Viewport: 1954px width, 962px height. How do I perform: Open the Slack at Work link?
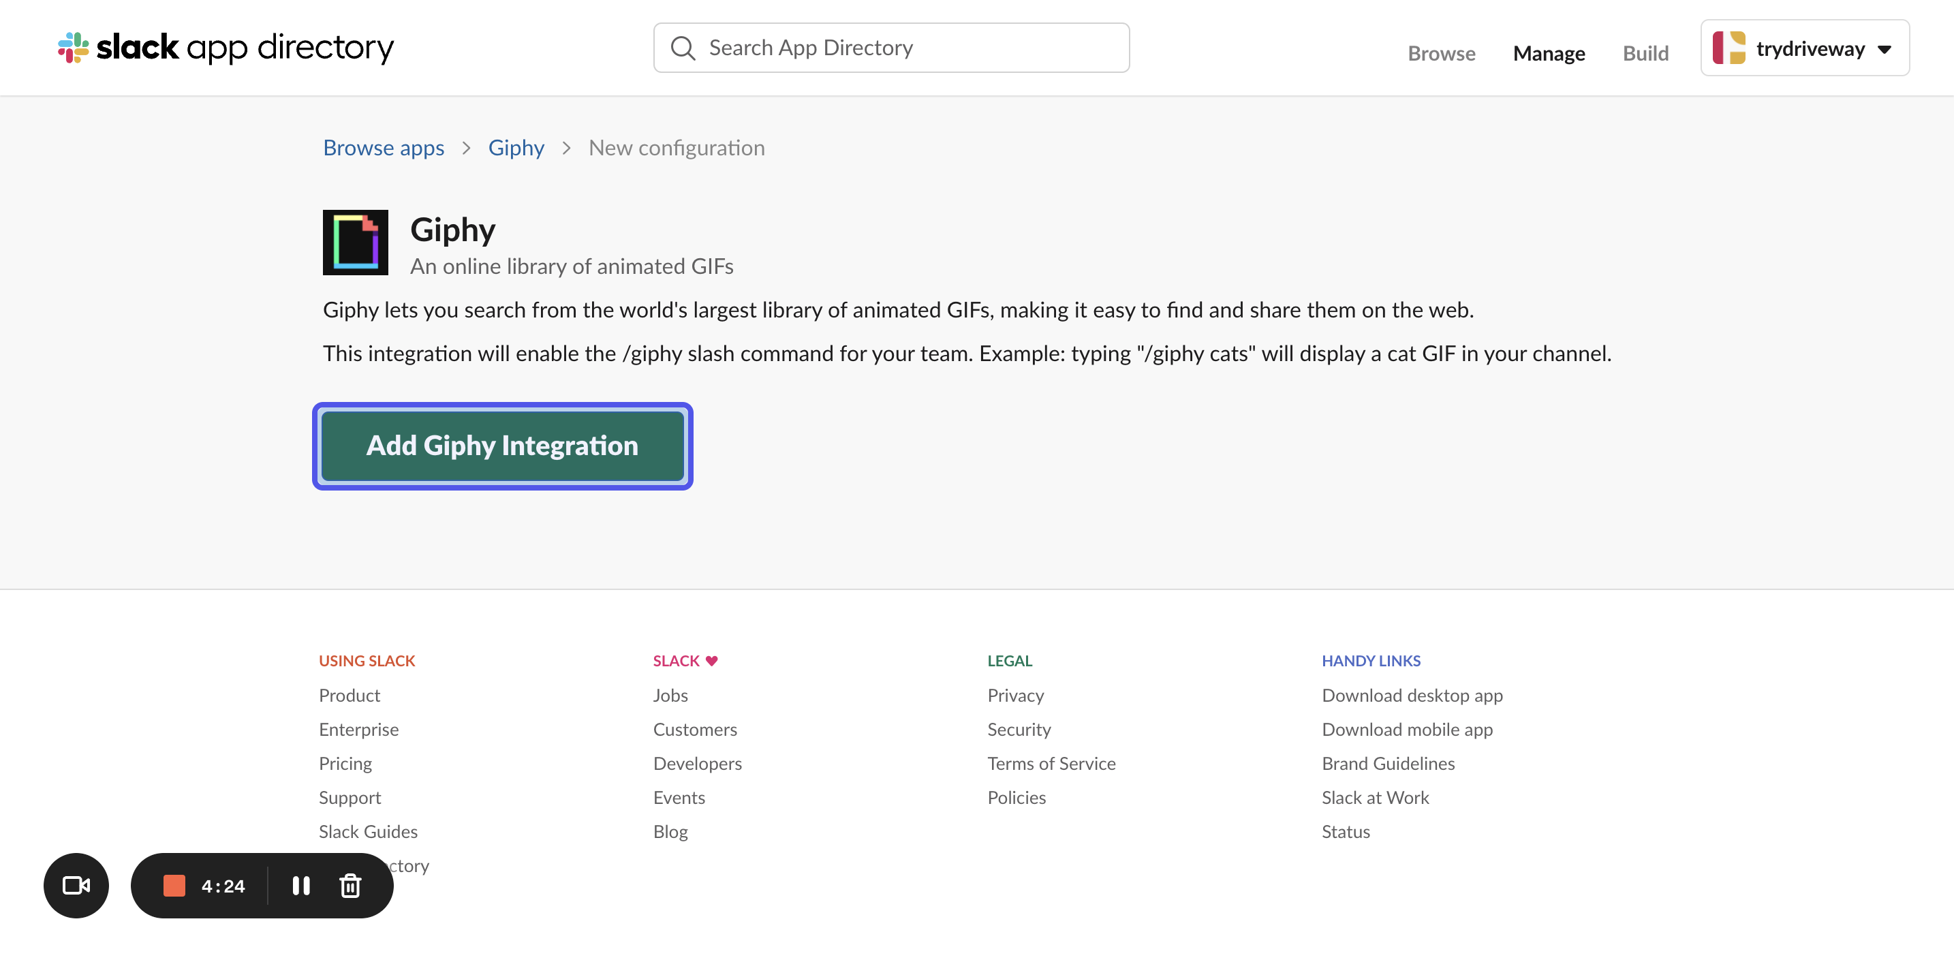pos(1376,797)
